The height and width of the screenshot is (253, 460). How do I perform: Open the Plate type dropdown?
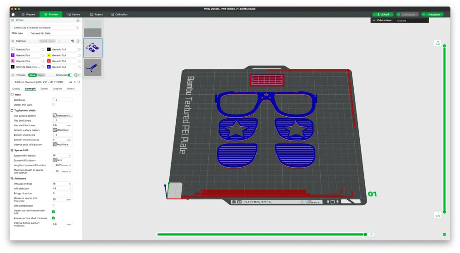pos(53,34)
